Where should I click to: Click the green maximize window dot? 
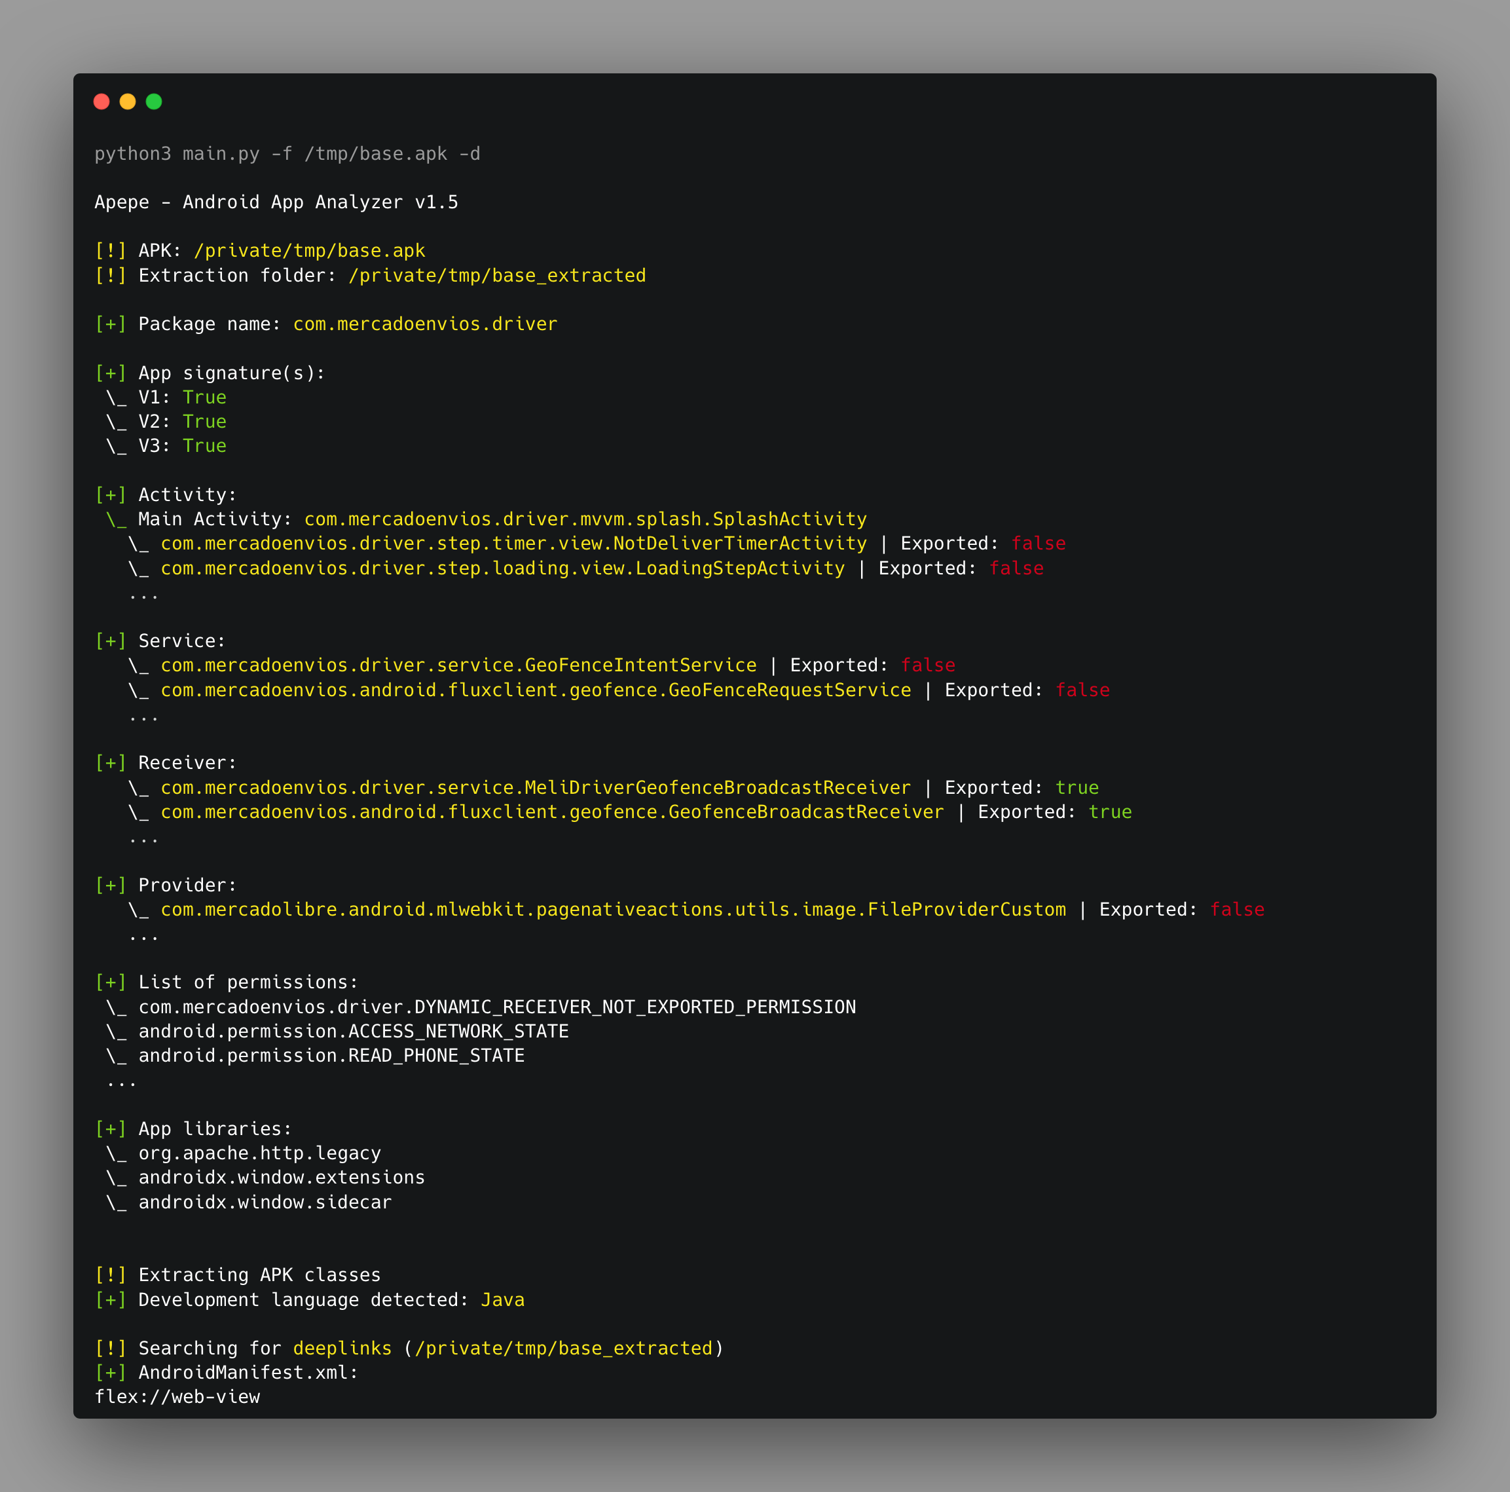click(x=154, y=102)
